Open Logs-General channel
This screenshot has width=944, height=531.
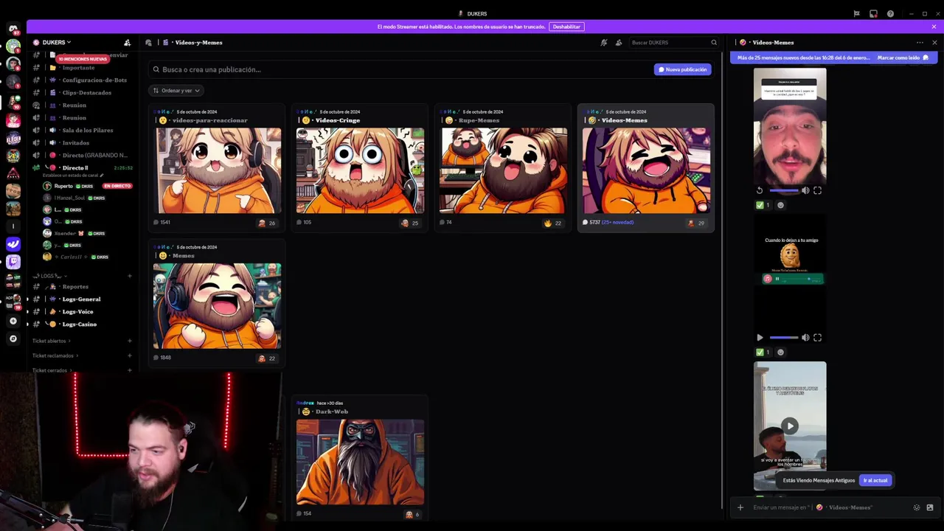tap(83, 299)
